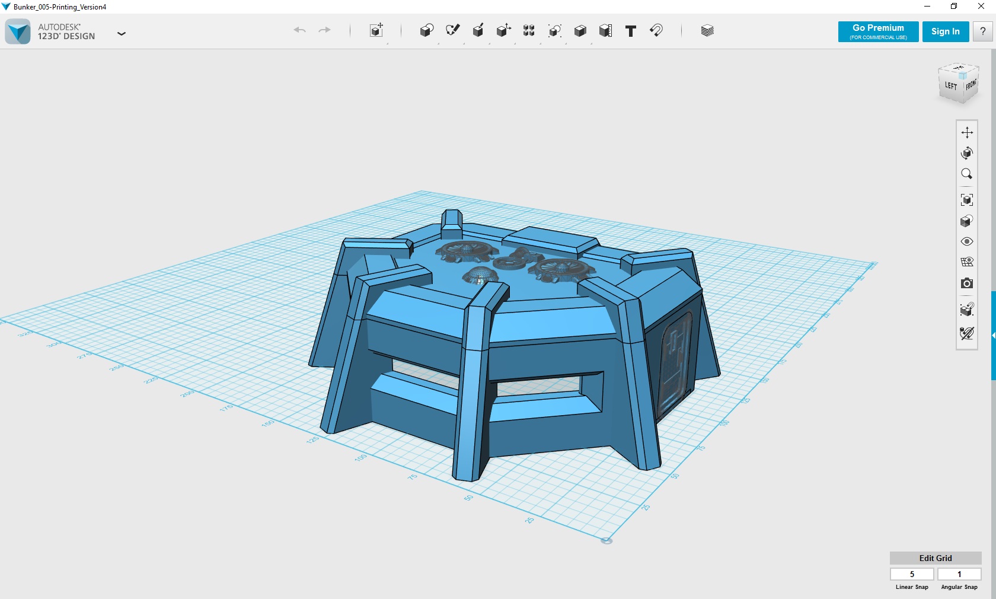Select the Text tool
996x599 pixels.
[631, 31]
